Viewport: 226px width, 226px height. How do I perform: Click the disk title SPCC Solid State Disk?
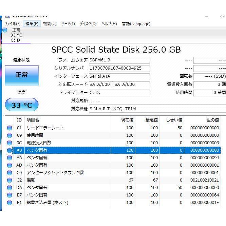(x=116, y=50)
